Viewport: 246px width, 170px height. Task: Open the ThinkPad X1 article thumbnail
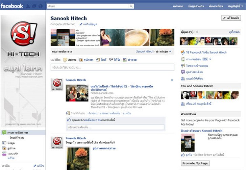click(77, 93)
